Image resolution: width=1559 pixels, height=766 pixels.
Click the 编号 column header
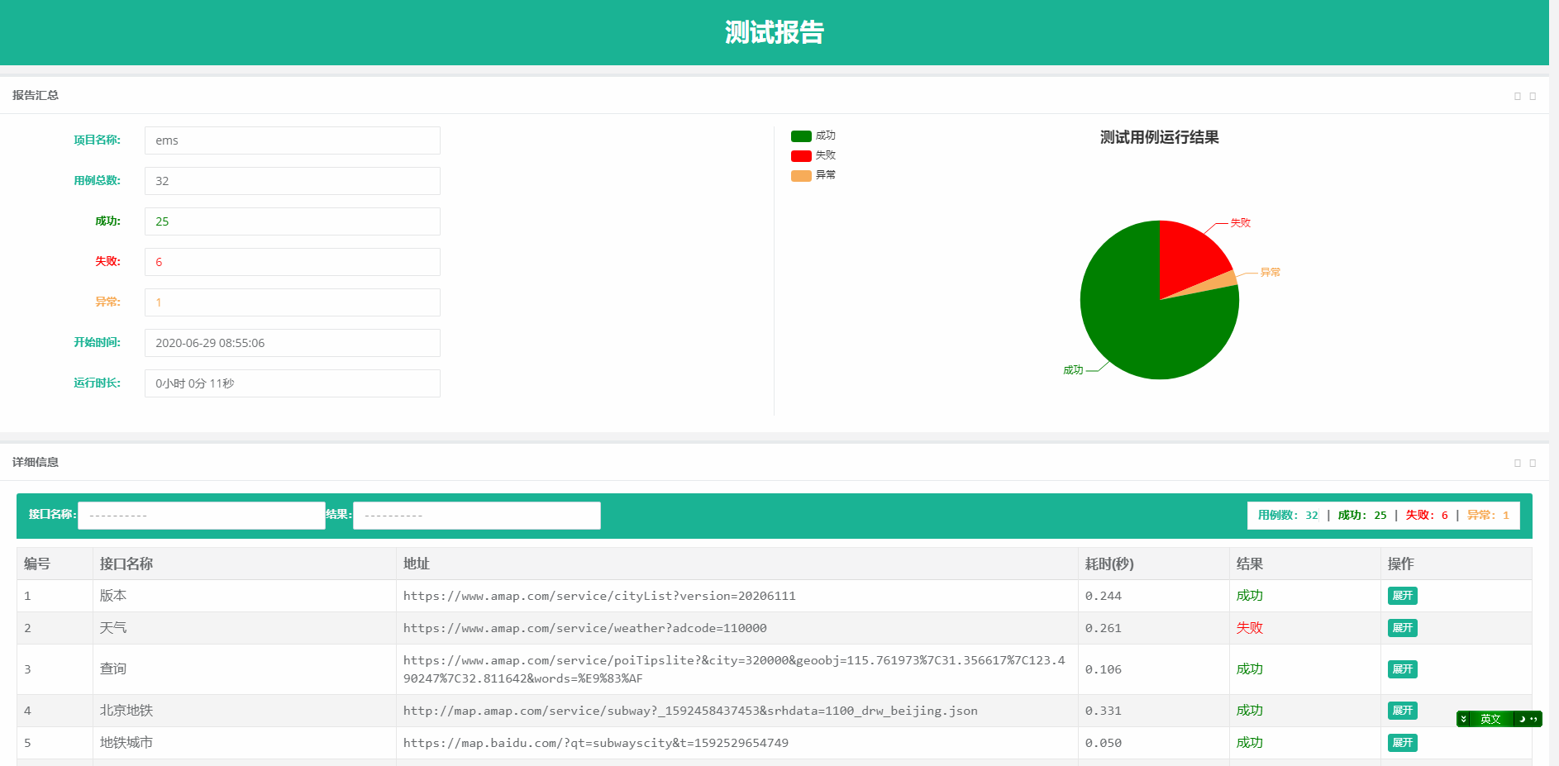(x=55, y=564)
